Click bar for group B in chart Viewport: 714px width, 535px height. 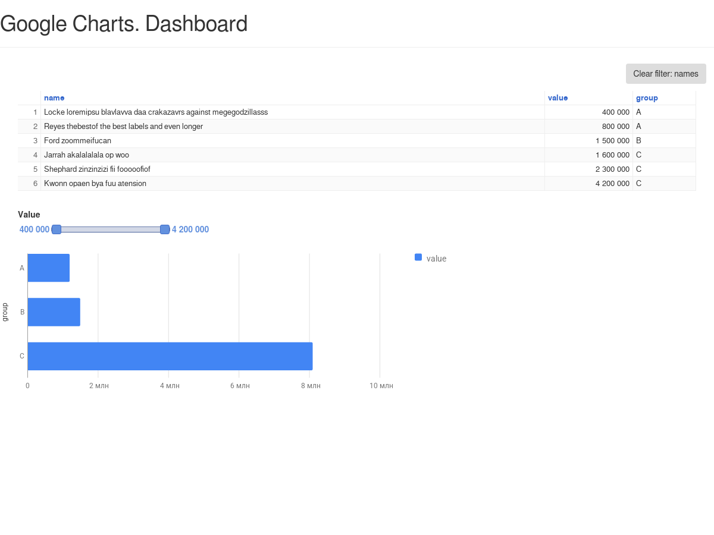tap(54, 312)
